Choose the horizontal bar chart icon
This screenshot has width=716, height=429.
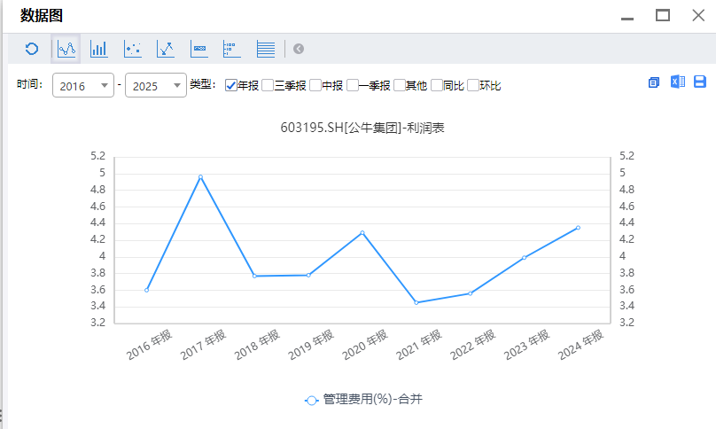point(232,49)
